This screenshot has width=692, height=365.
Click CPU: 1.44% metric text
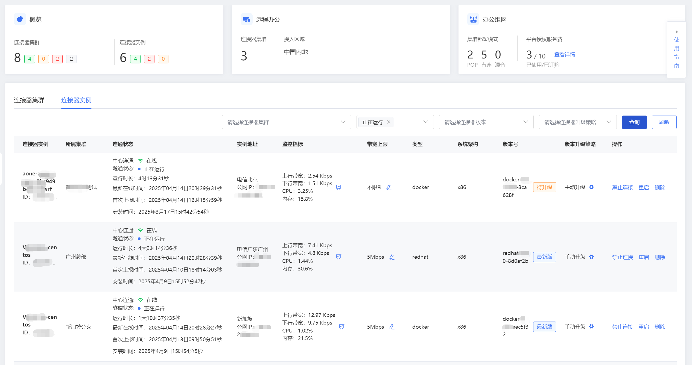click(x=297, y=261)
